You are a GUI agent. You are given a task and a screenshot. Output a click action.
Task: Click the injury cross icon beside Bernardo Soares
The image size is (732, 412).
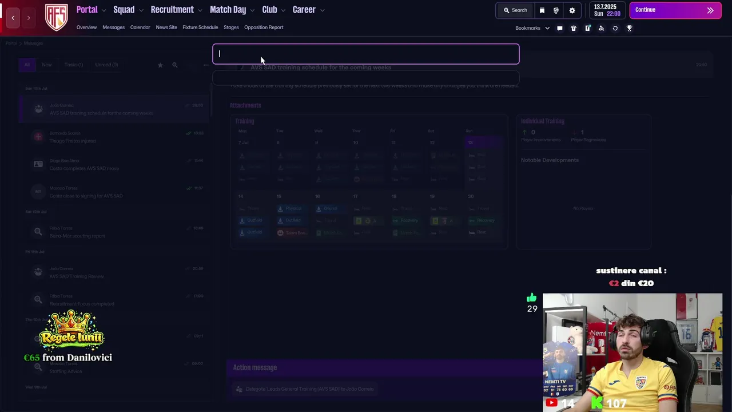tap(38, 137)
